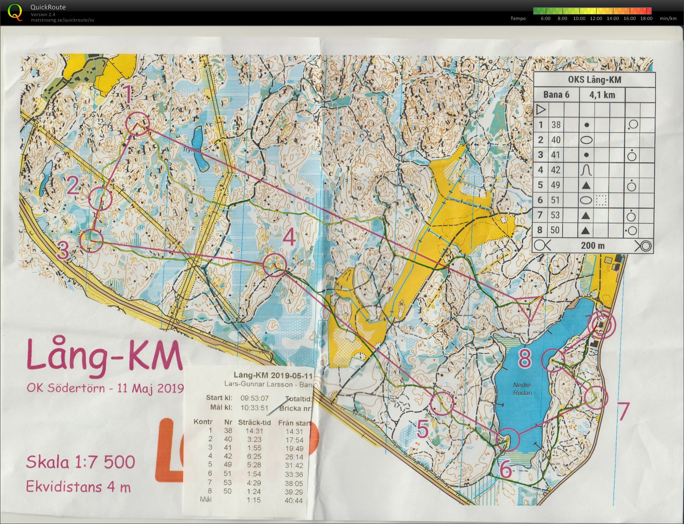This screenshot has width=684, height=524.
Task: Click the triangle symbol in row 7
Action: 586,215
